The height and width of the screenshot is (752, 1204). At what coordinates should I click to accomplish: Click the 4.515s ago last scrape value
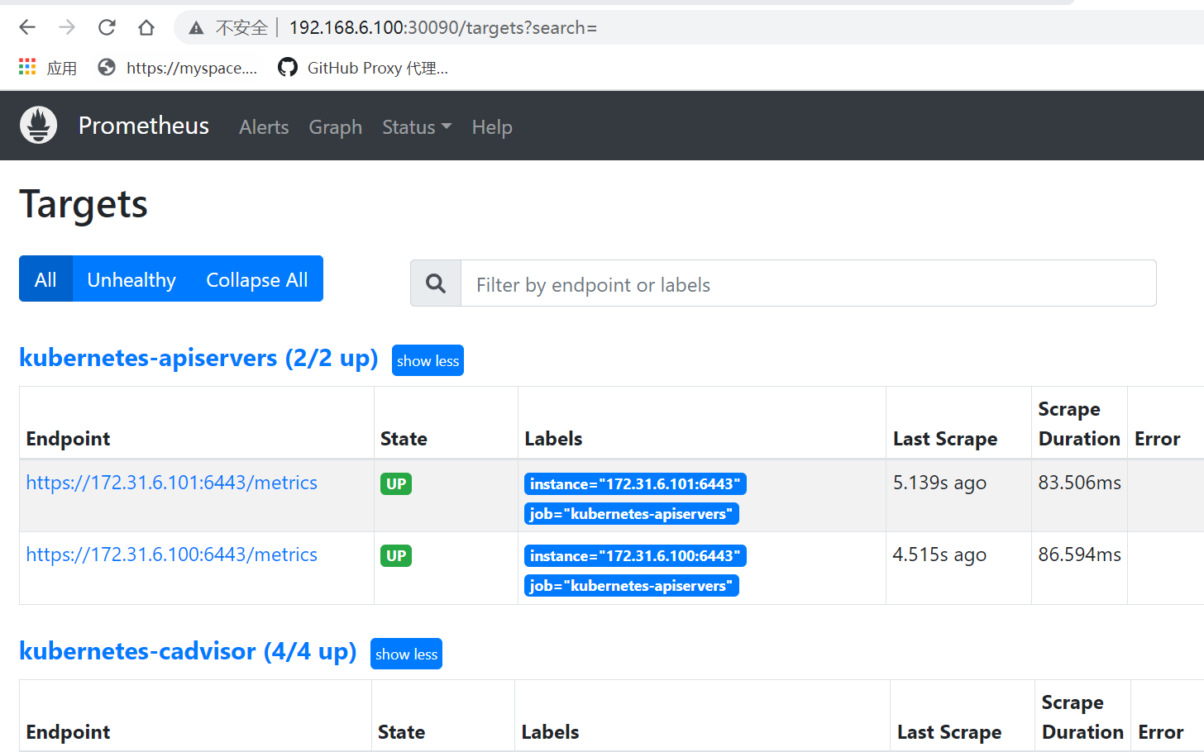click(939, 554)
